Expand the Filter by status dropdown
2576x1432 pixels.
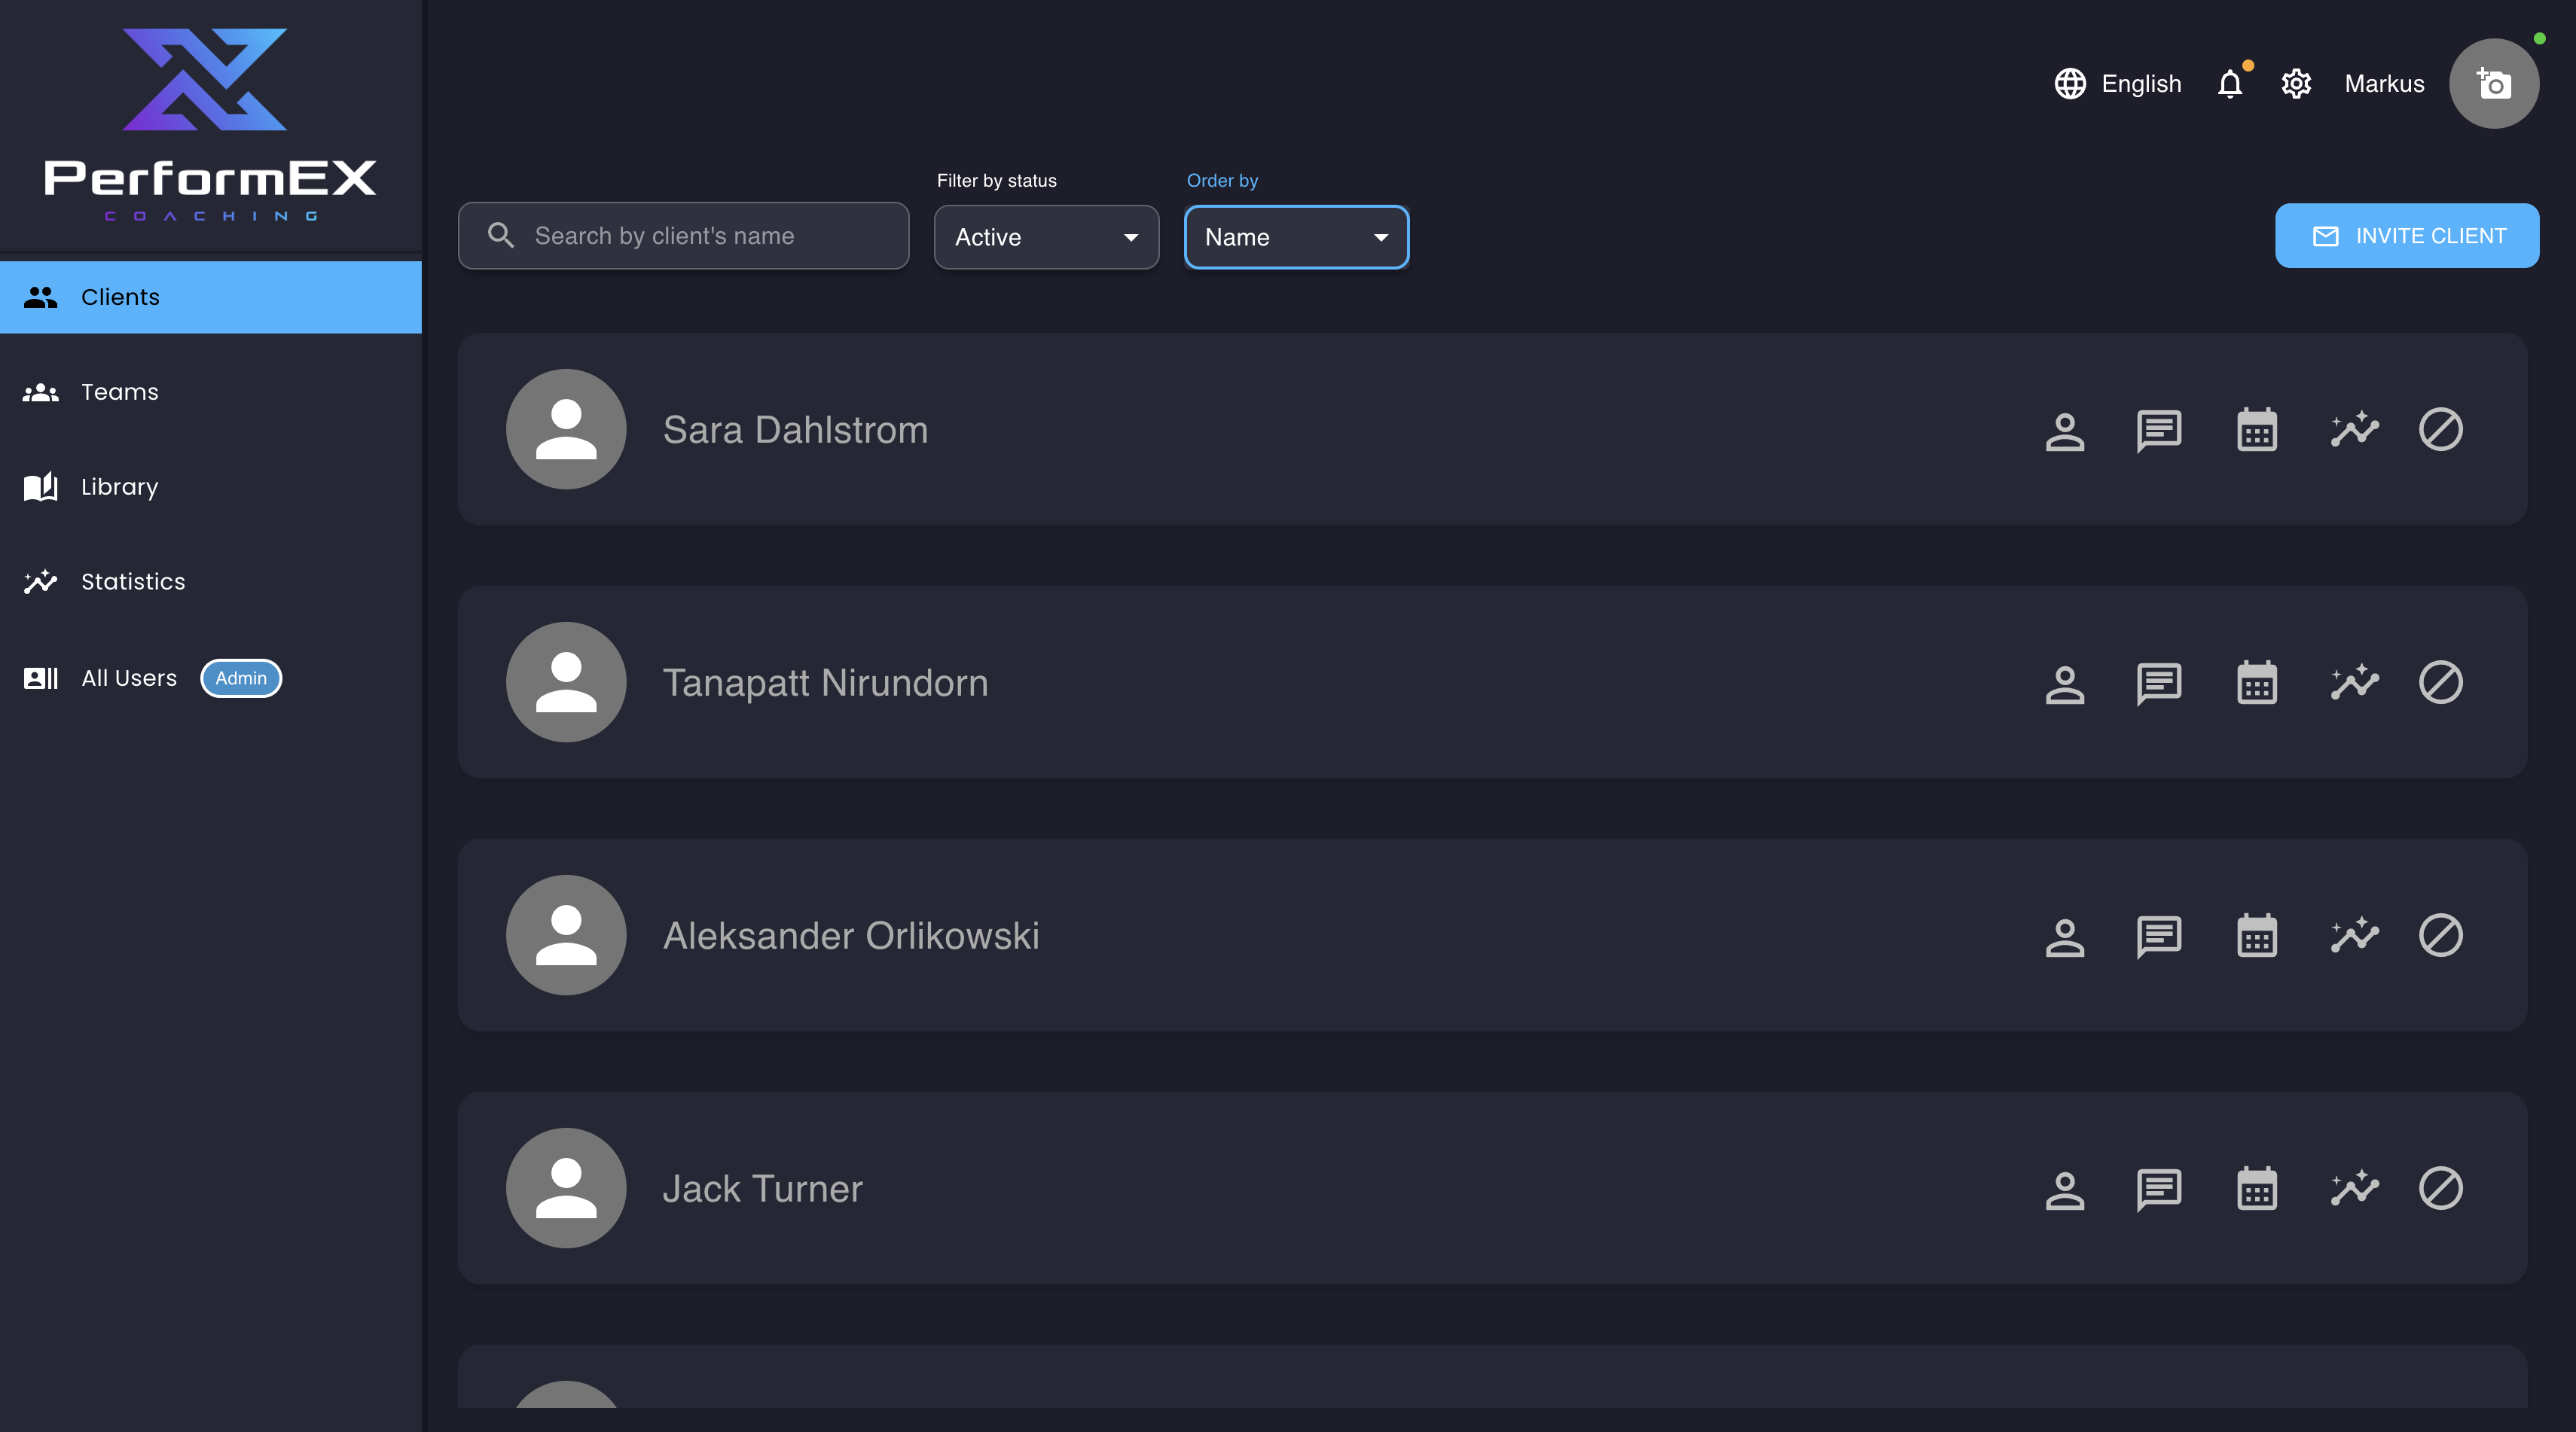tap(1046, 237)
